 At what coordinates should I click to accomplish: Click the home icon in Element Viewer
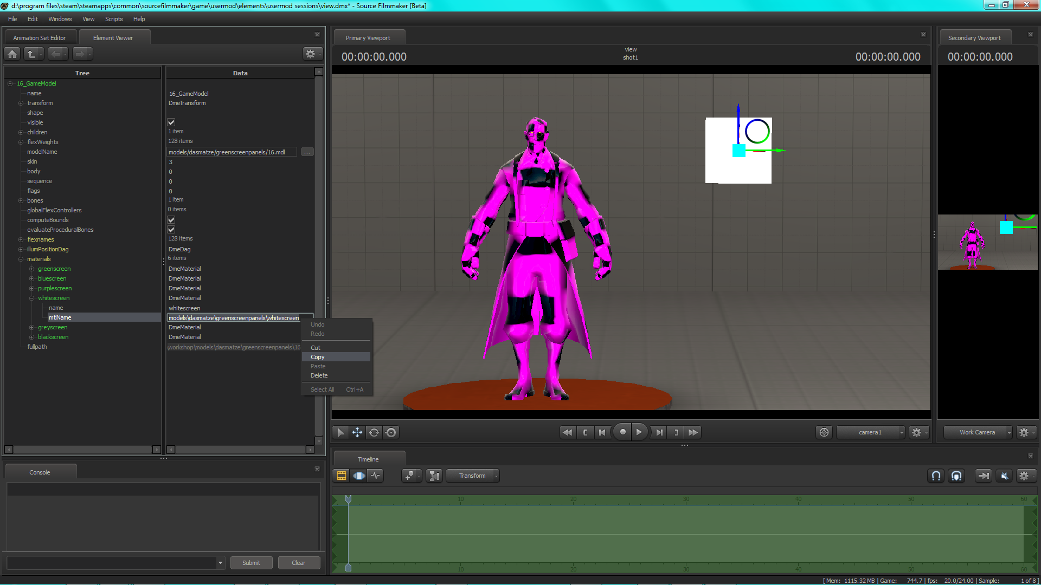[12, 54]
